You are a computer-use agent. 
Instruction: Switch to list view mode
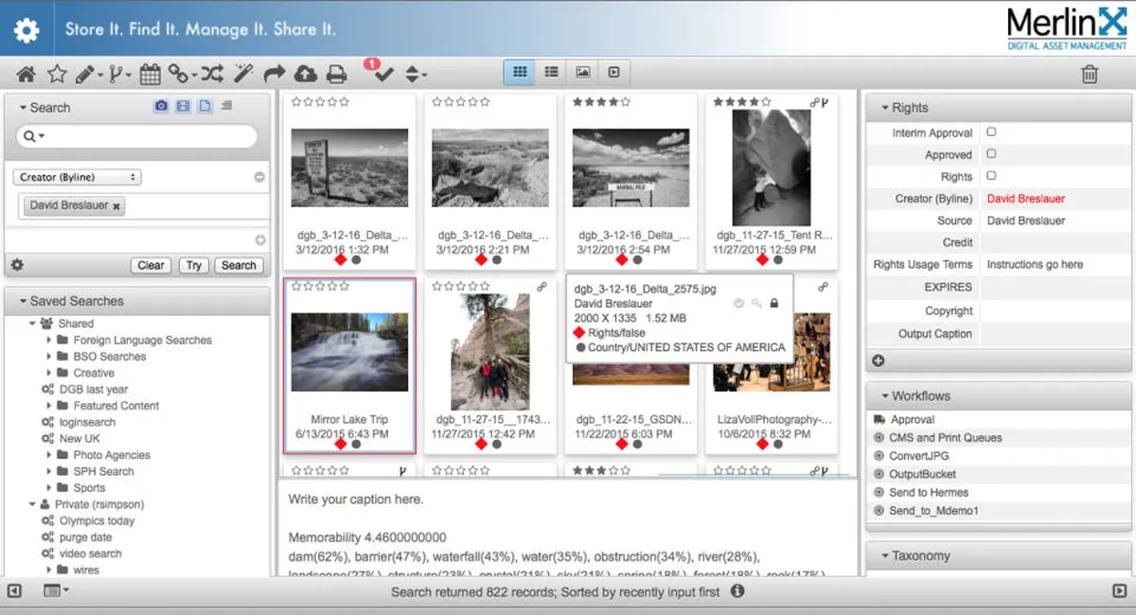click(x=551, y=72)
